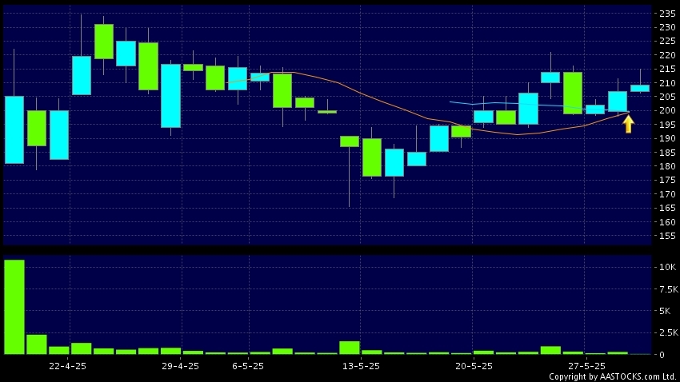Click the 210 price axis label
The height and width of the screenshot is (382, 680).
pyautogui.click(x=667, y=83)
